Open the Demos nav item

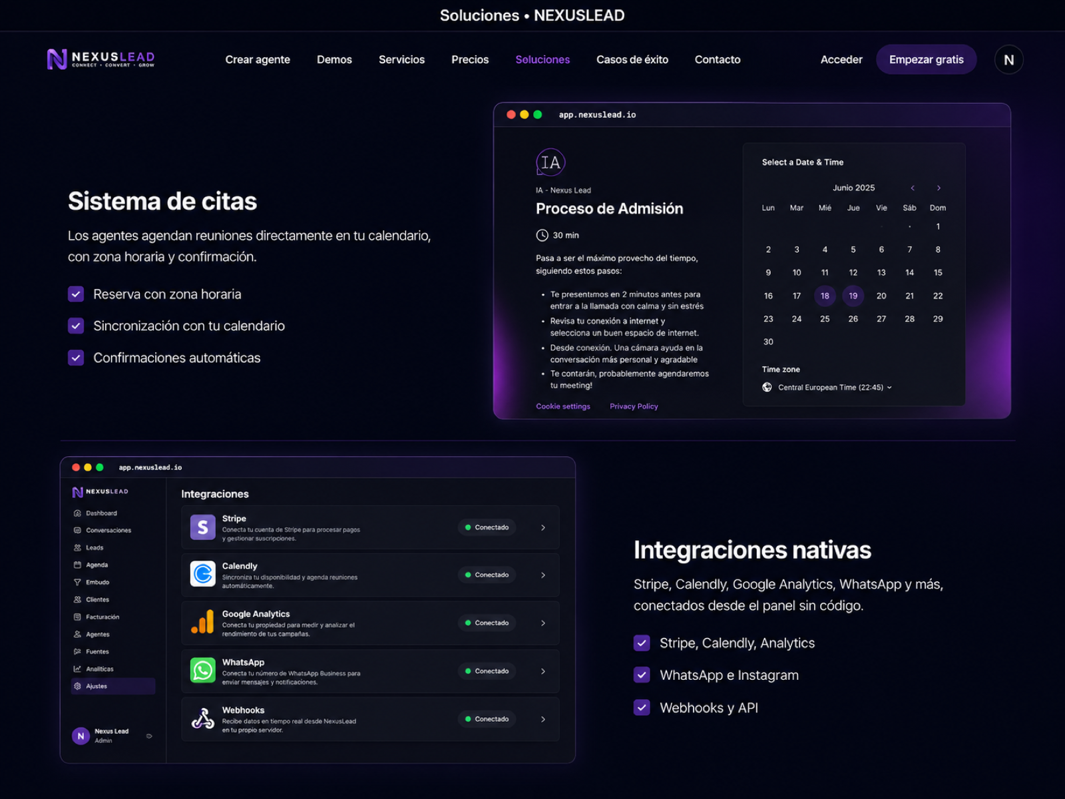click(334, 60)
